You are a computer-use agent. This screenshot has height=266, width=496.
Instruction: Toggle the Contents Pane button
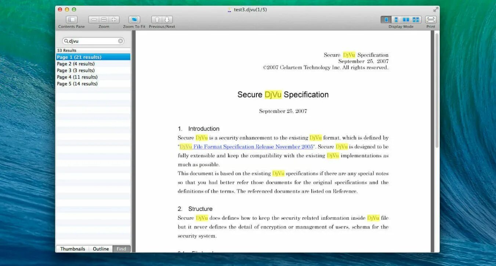tap(71, 19)
